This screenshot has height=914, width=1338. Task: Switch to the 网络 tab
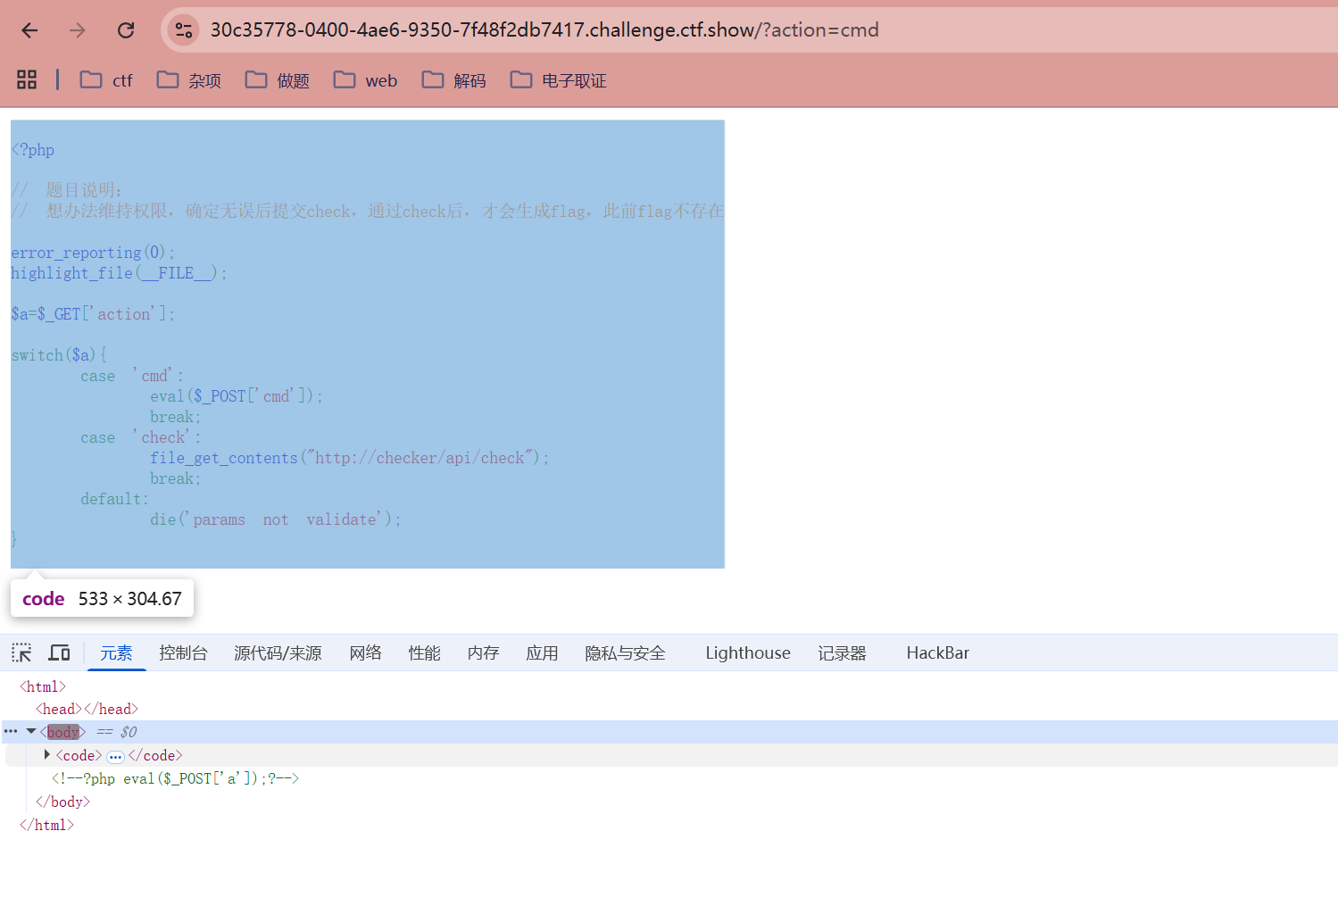point(365,653)
